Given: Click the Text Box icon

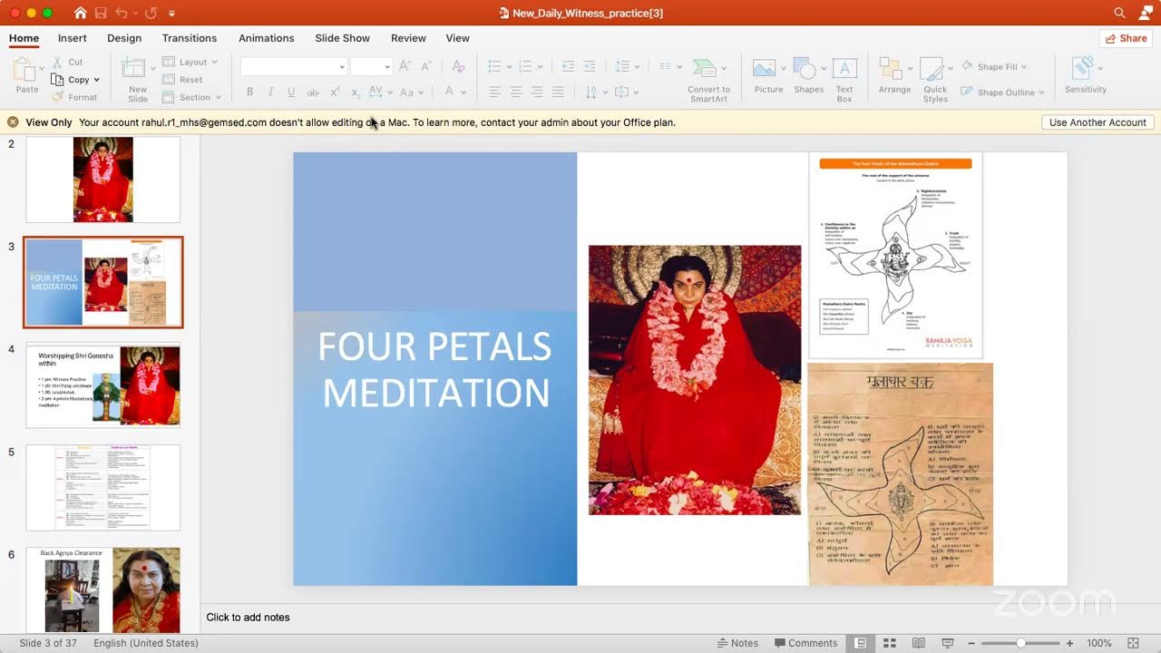Looking at the screenshot, I should click(x=844, y=69).
